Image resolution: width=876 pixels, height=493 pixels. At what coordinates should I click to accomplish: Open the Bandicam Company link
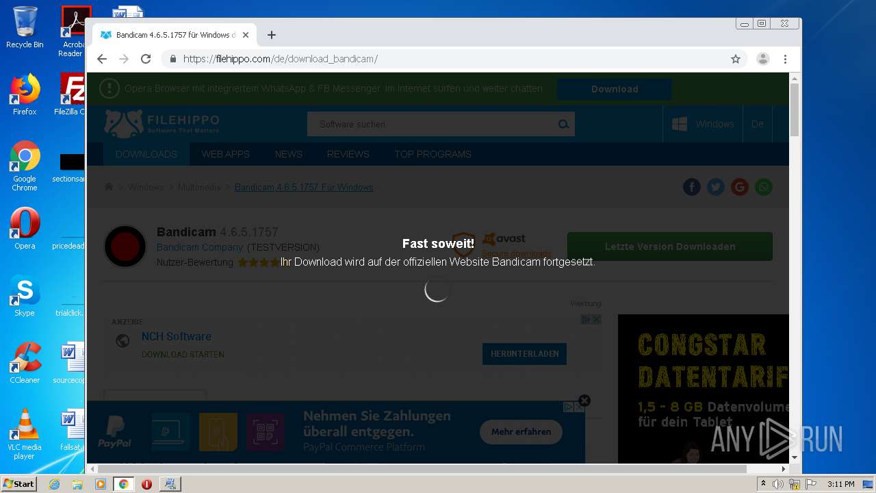(x=200, y=247)
